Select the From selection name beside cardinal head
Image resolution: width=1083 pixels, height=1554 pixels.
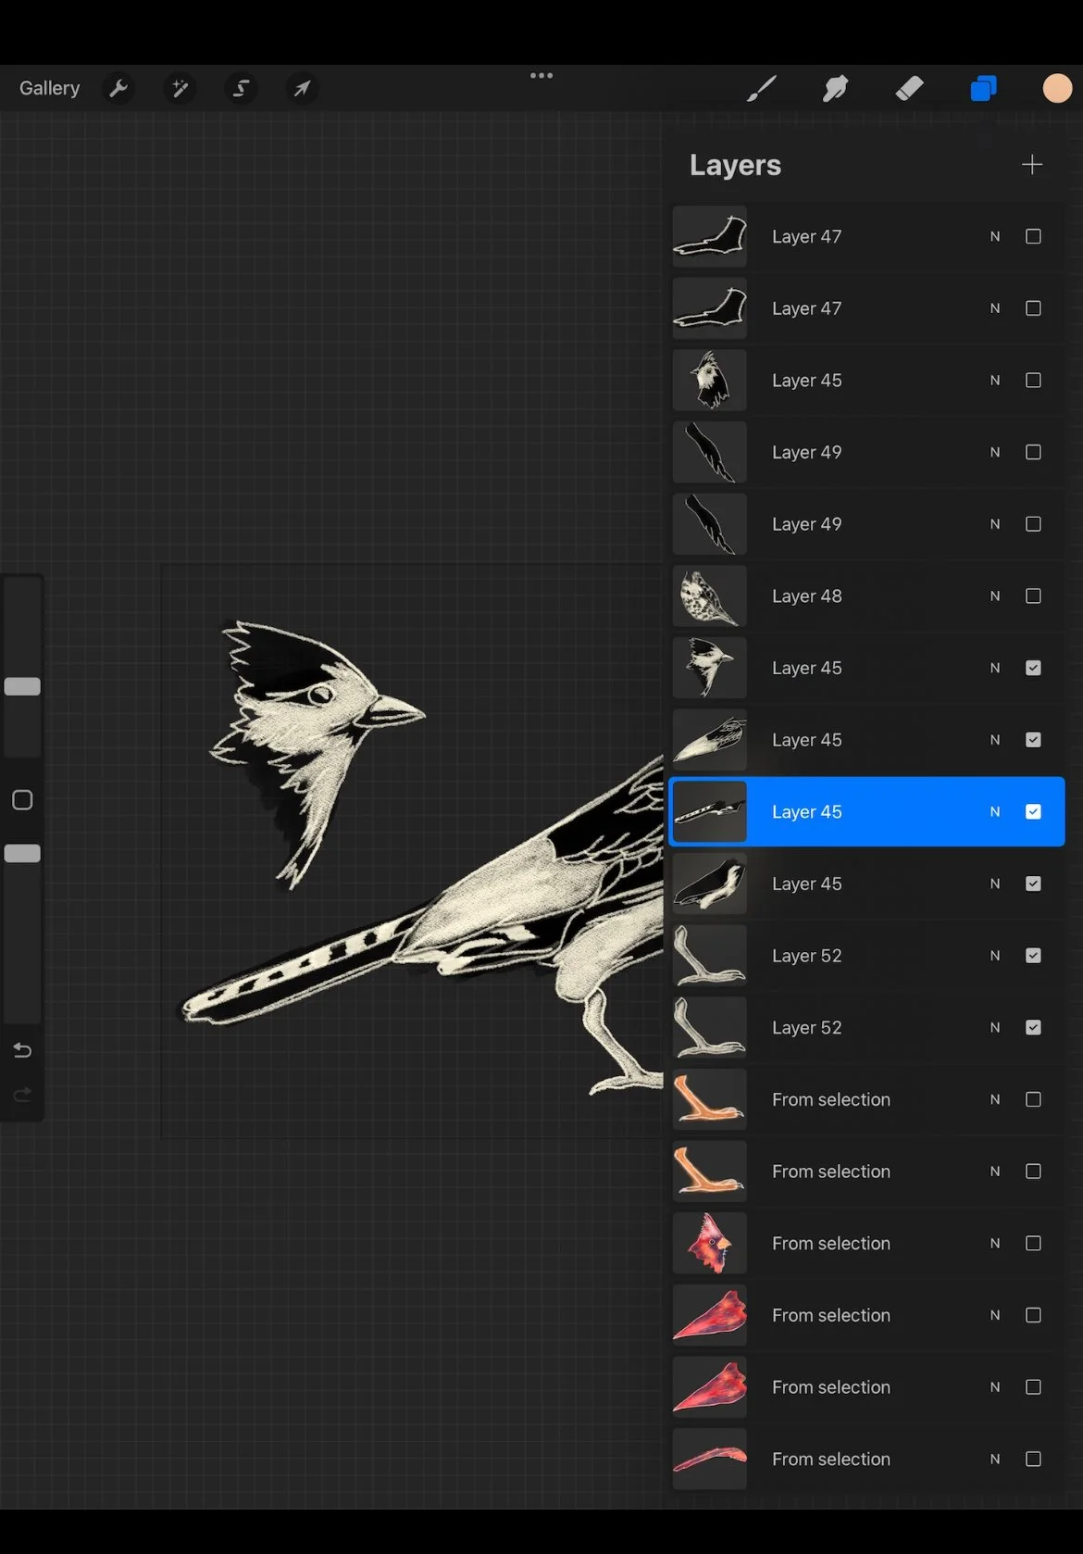click(x=831, y=1244)
